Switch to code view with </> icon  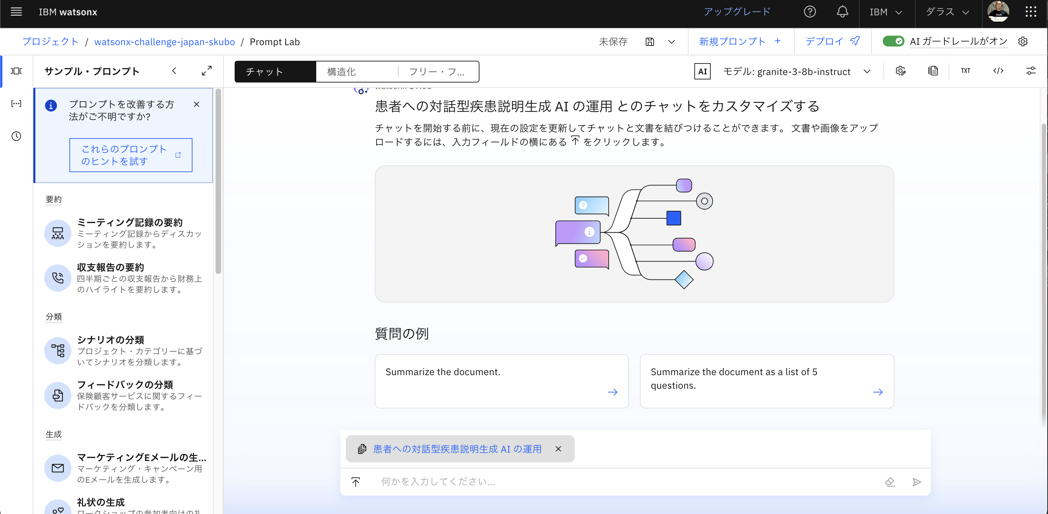pyautogui.click(x=998, y=71)
